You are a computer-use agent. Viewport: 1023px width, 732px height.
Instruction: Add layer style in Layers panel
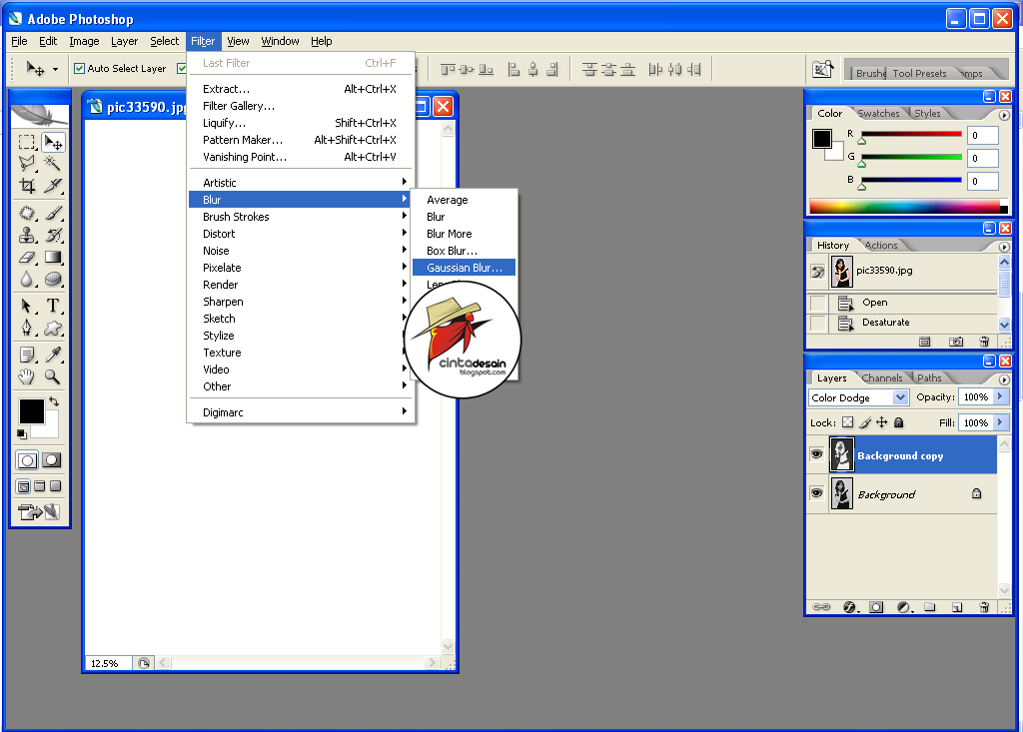pos(849,607)
